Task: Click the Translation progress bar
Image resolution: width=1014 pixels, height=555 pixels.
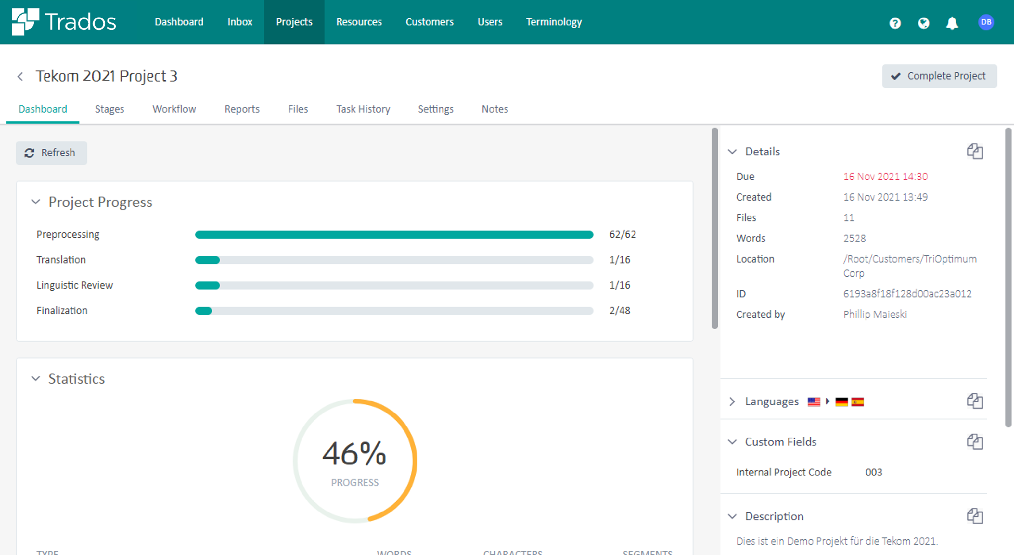Action: point(394,260)
